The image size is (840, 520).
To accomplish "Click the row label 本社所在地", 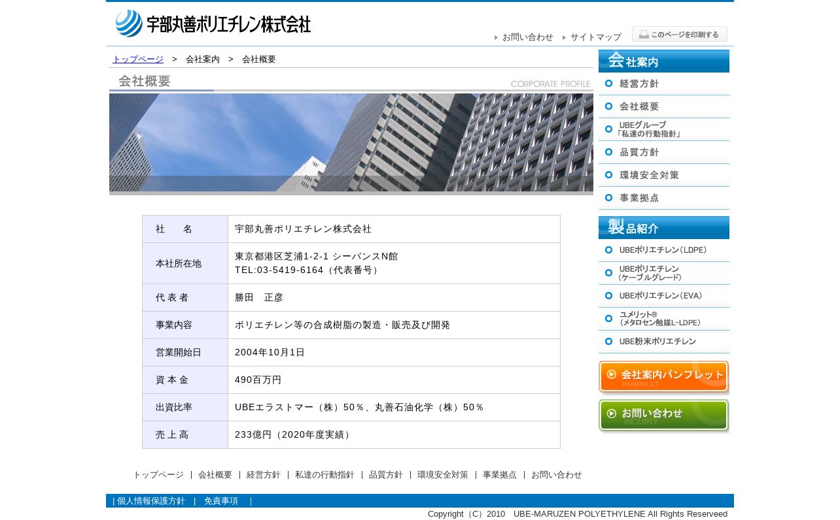I will tap(179, 263).
